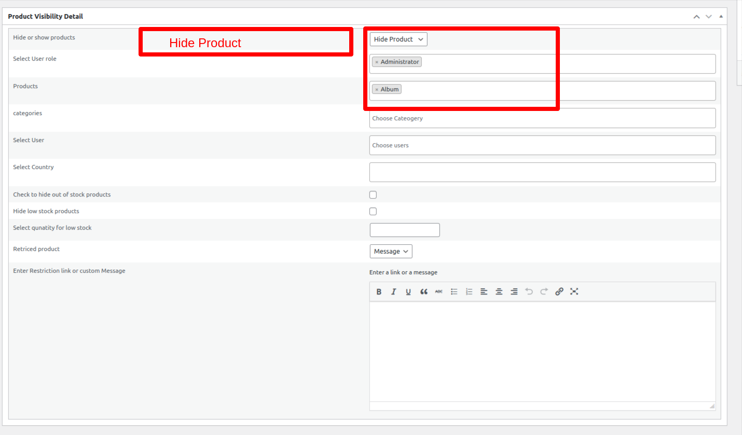
Task: Click the 'Select qunatity for low stock' label
Action: click(x=52, y=228)
